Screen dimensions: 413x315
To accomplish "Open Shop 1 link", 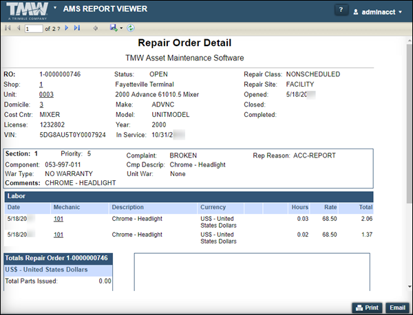I will [41, 84].
